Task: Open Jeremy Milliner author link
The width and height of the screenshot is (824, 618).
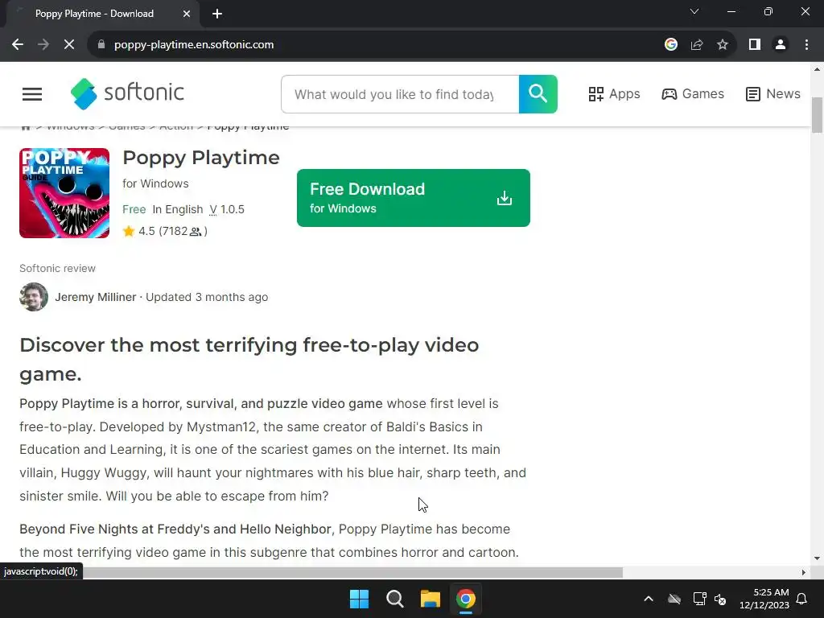Action: [96, 297]
